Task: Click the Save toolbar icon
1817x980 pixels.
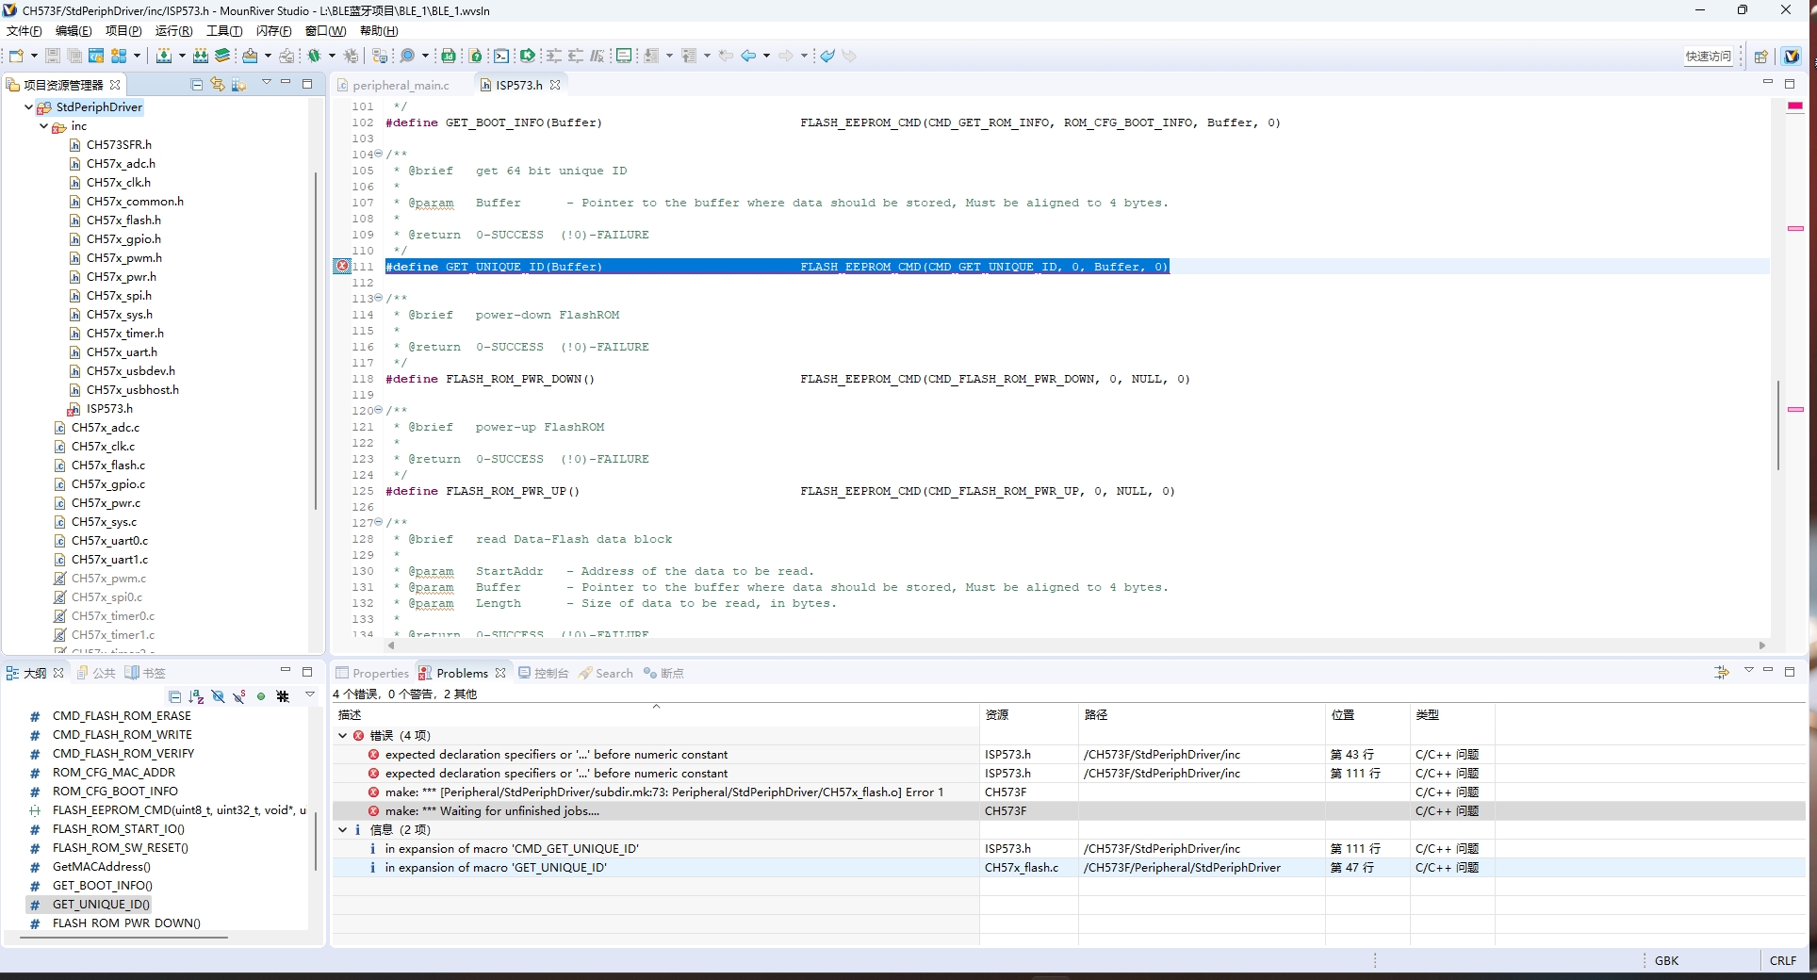Action: click(x=53, y=56)
